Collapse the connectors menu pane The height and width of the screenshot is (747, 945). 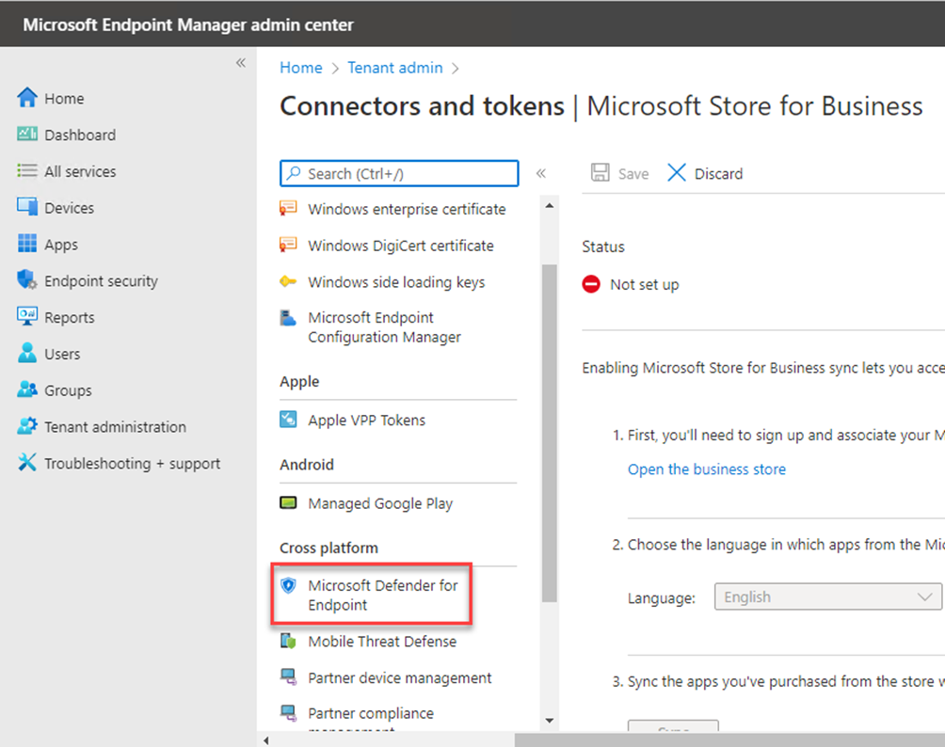(x=541, y=173)
